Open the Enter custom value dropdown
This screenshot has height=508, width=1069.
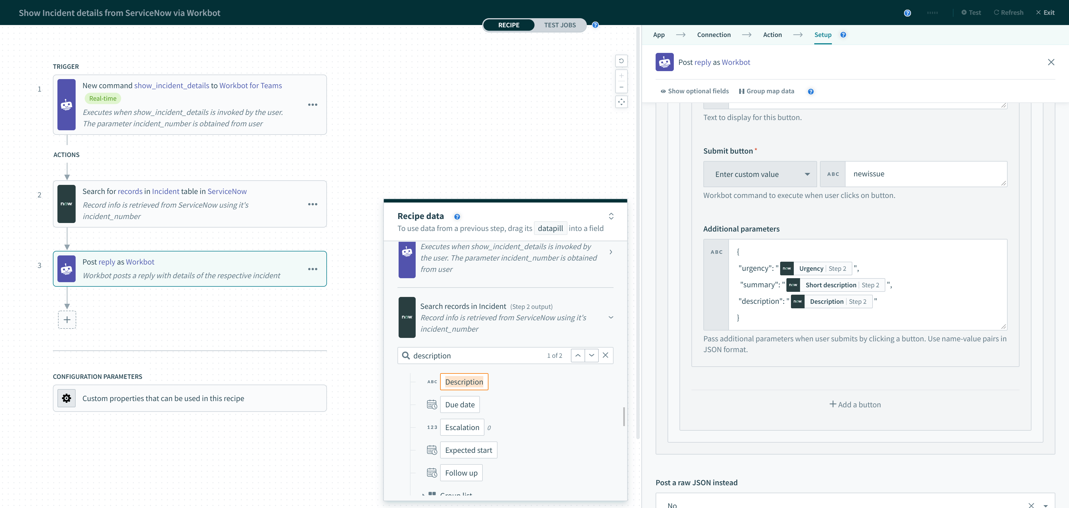pyautogui.click(x=760, y=174)
